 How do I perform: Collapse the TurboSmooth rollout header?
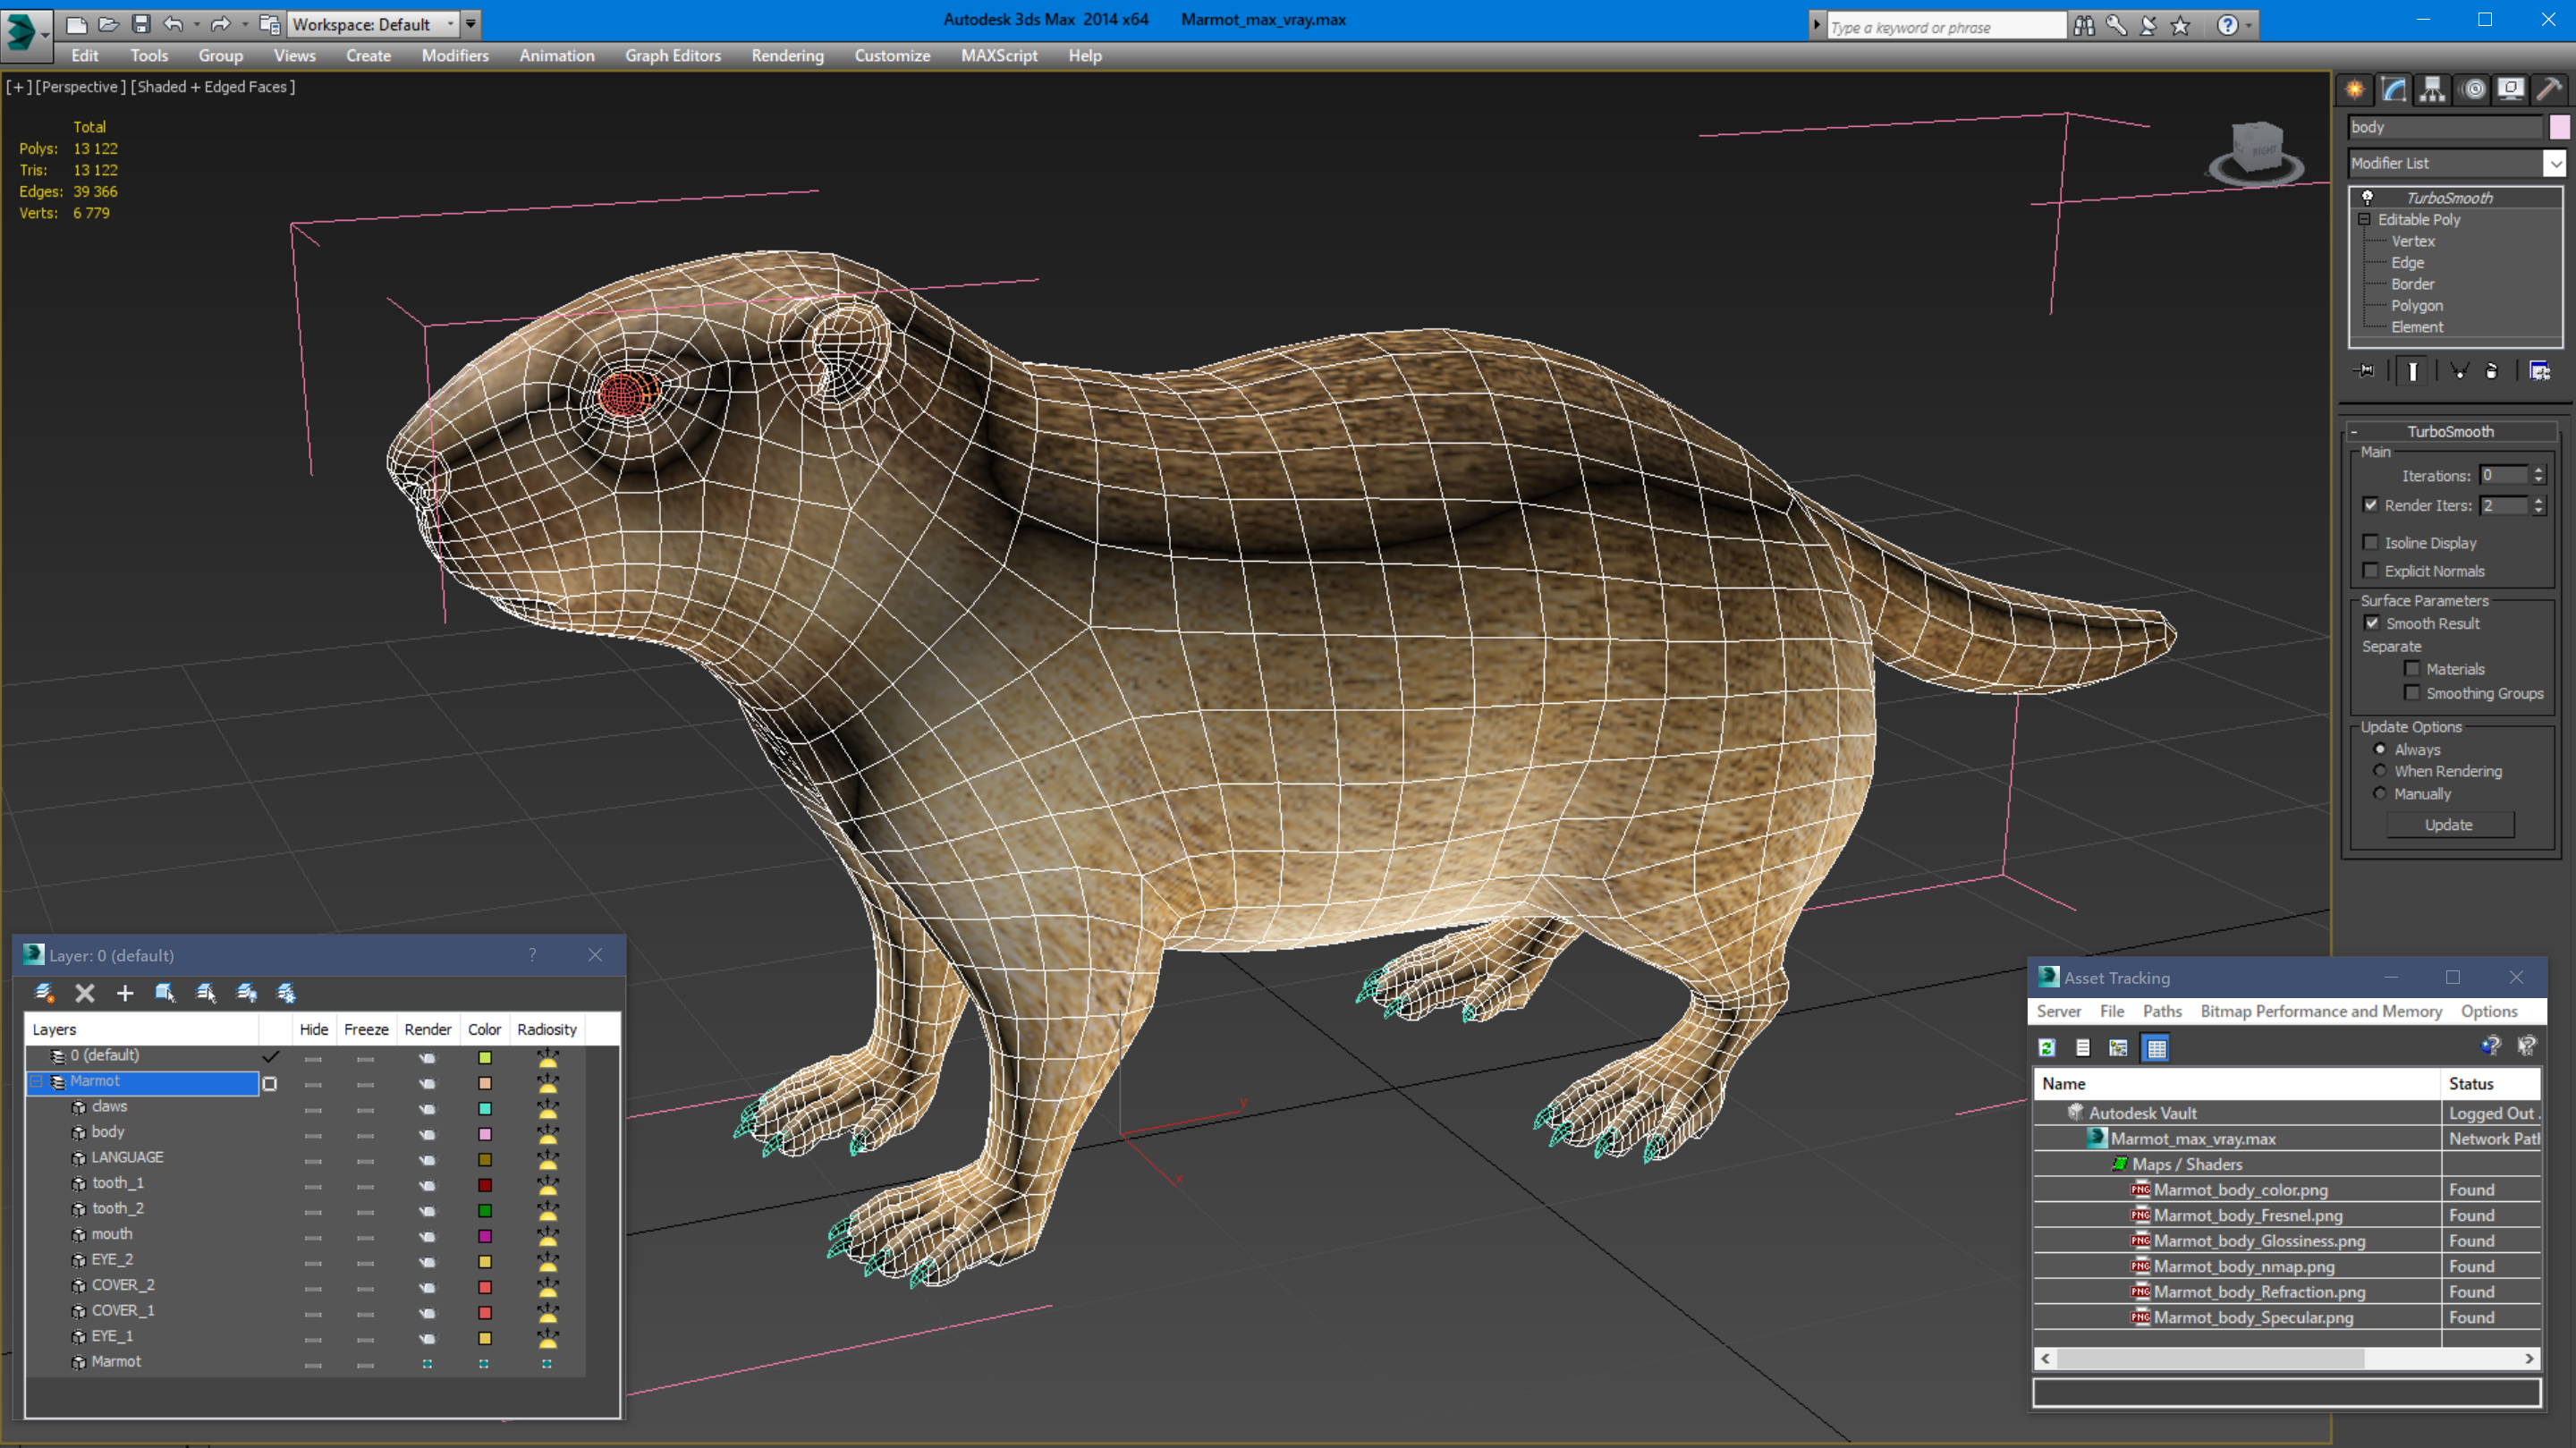click(2450, 431)
